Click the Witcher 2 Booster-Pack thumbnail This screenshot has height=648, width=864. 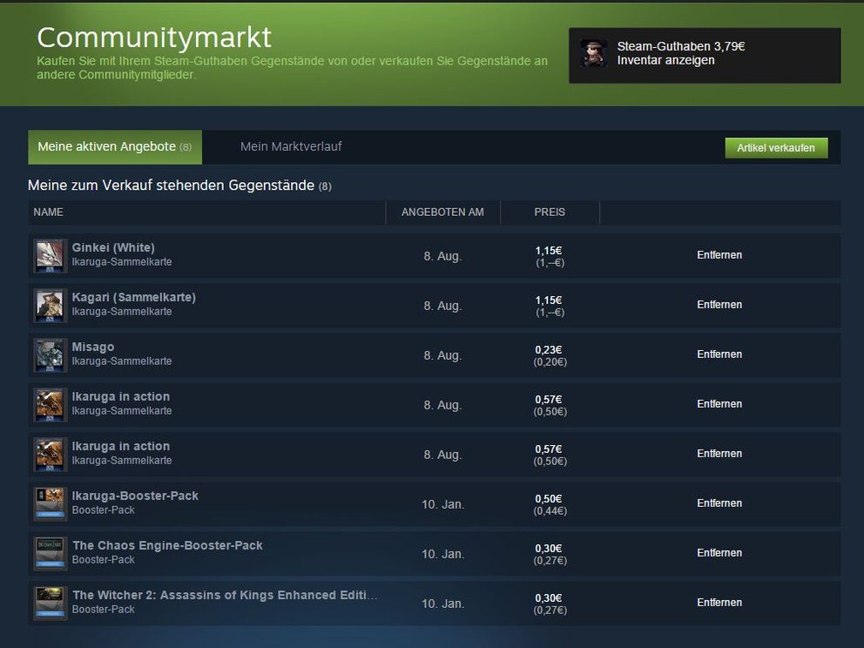coord(50,603)
